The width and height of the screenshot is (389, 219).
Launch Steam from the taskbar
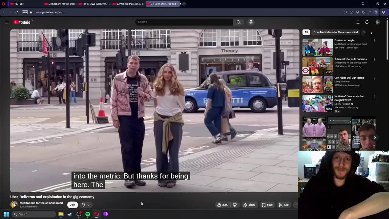(70, 214)
